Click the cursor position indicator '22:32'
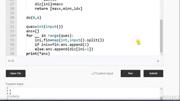 coord(11,61)
